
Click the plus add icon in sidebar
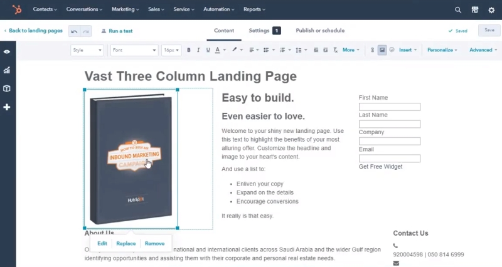click(7, 107)
